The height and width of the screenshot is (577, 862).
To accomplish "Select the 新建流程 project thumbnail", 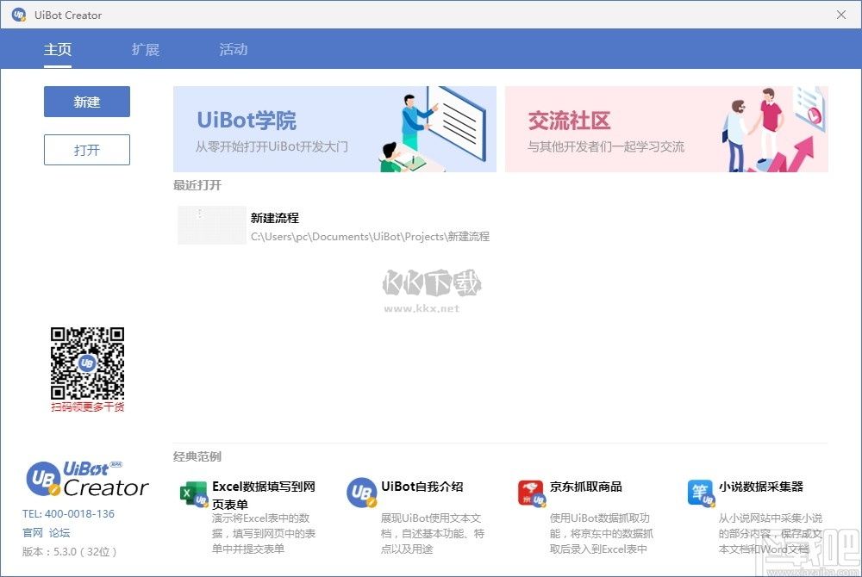I will coord(212,225).
